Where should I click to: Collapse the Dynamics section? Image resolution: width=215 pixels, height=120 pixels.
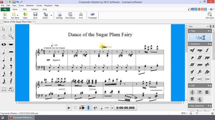189,44
